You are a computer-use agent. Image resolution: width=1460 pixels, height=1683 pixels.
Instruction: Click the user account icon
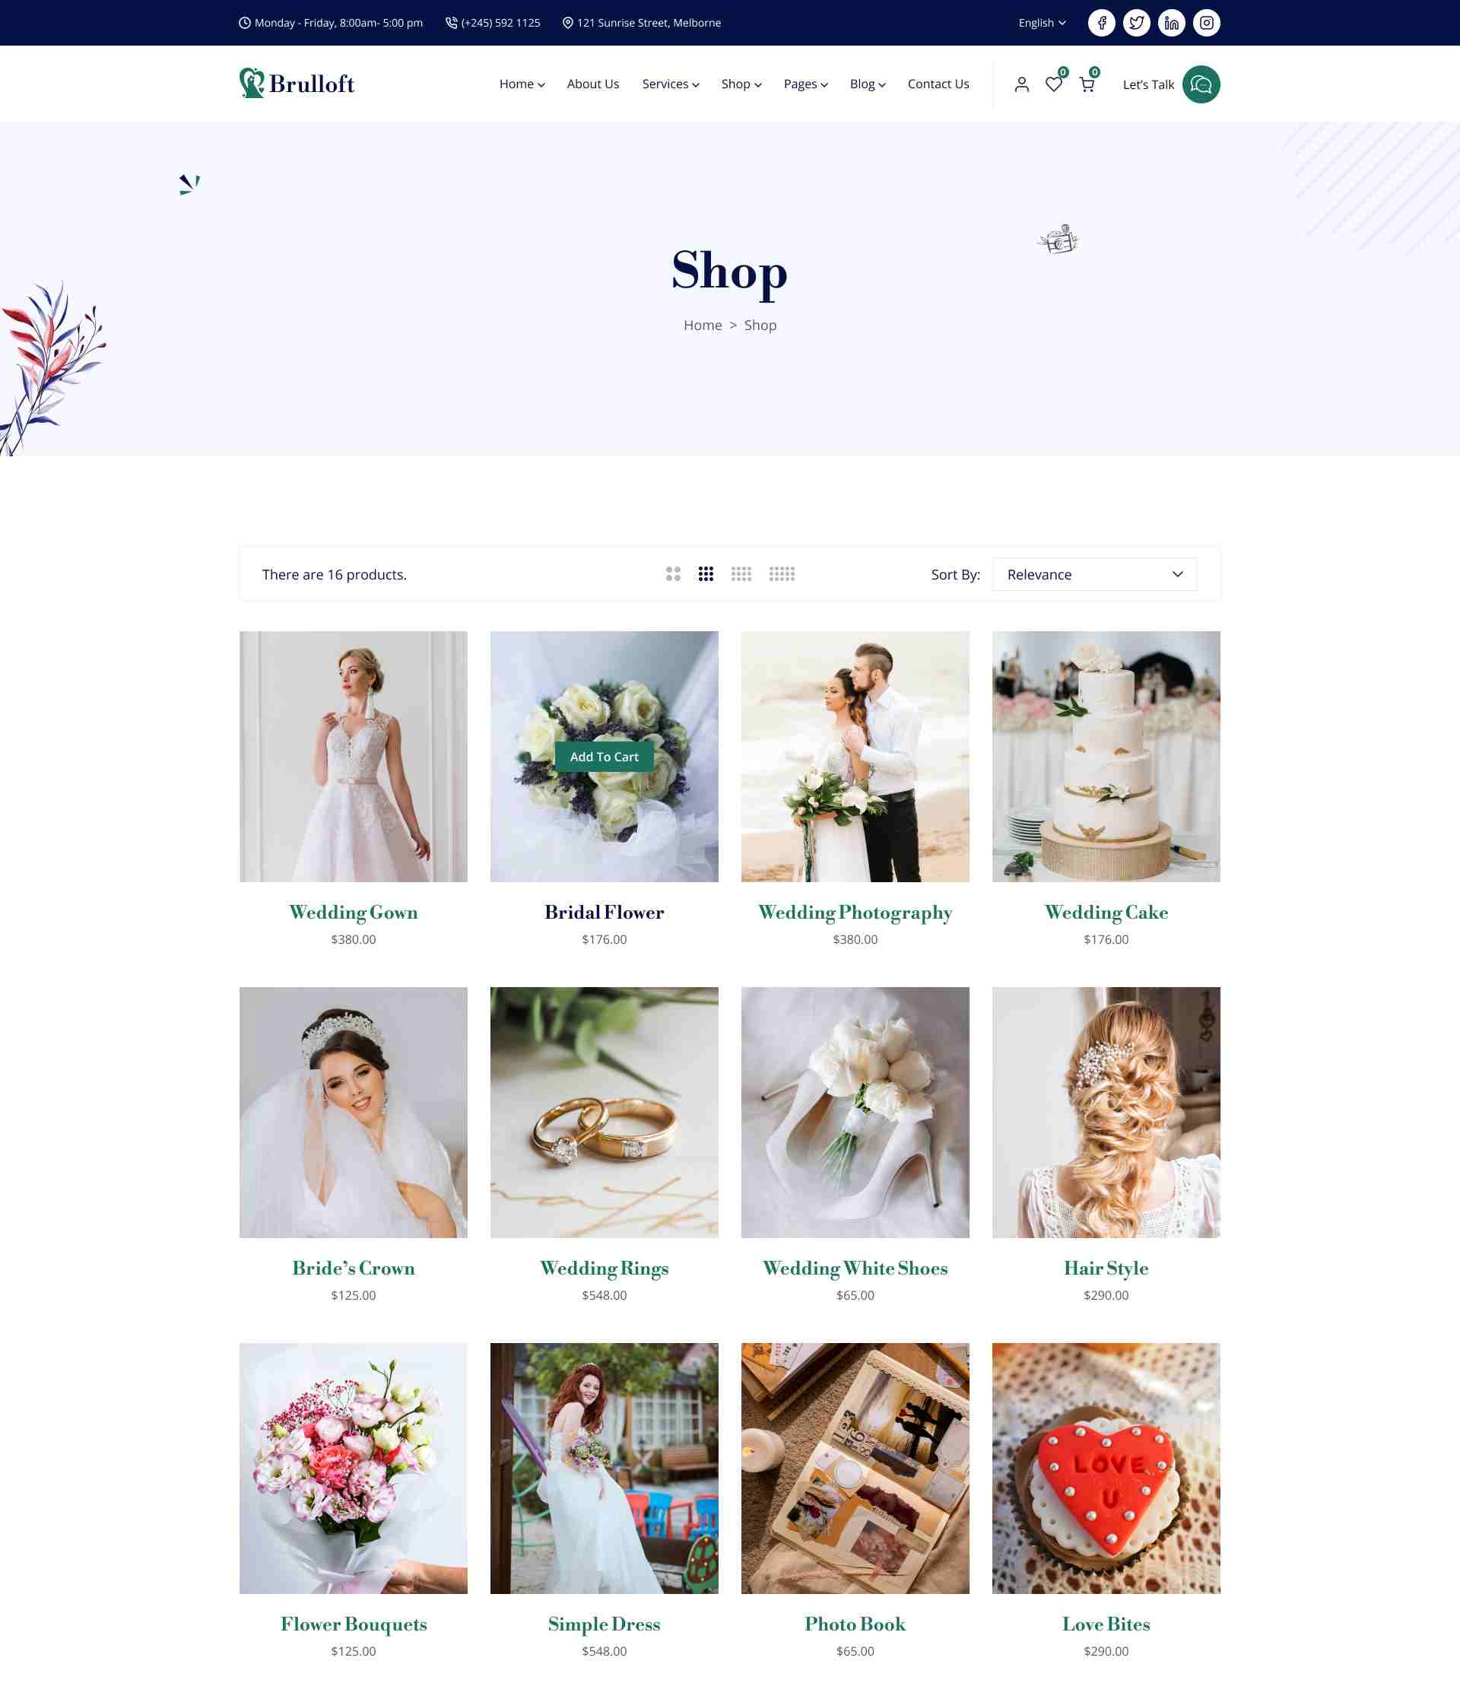1020,83
